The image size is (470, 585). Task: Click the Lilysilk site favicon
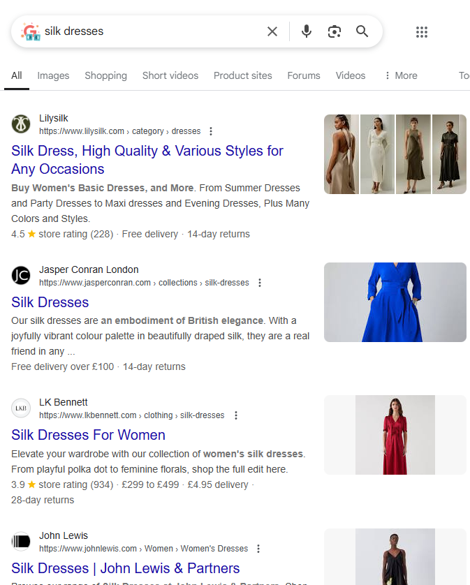21,124
